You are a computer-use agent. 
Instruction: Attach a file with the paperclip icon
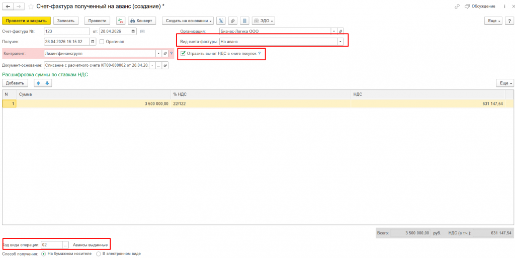tap(232, 21)
